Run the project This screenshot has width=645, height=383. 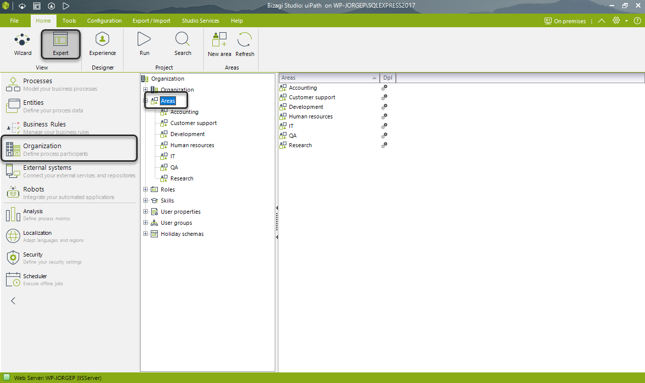144,44
